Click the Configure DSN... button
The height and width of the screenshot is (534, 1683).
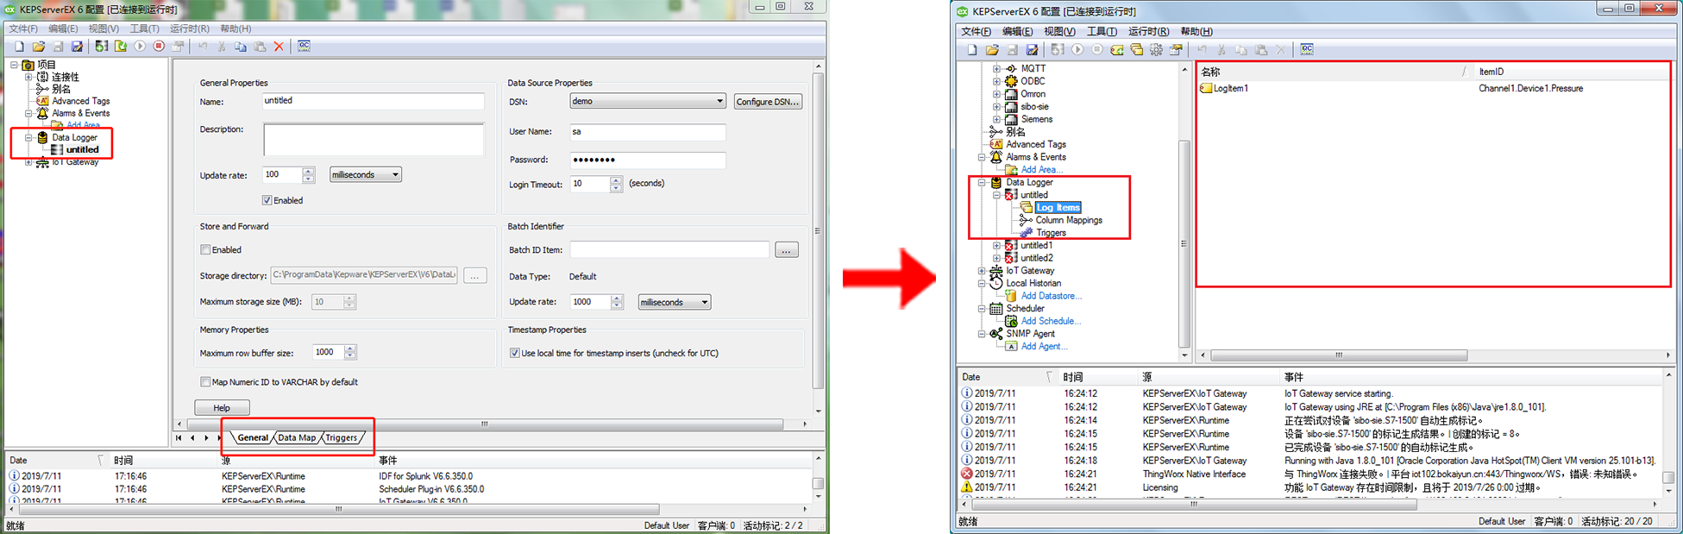pyautogui.click(x=768, y=102)
